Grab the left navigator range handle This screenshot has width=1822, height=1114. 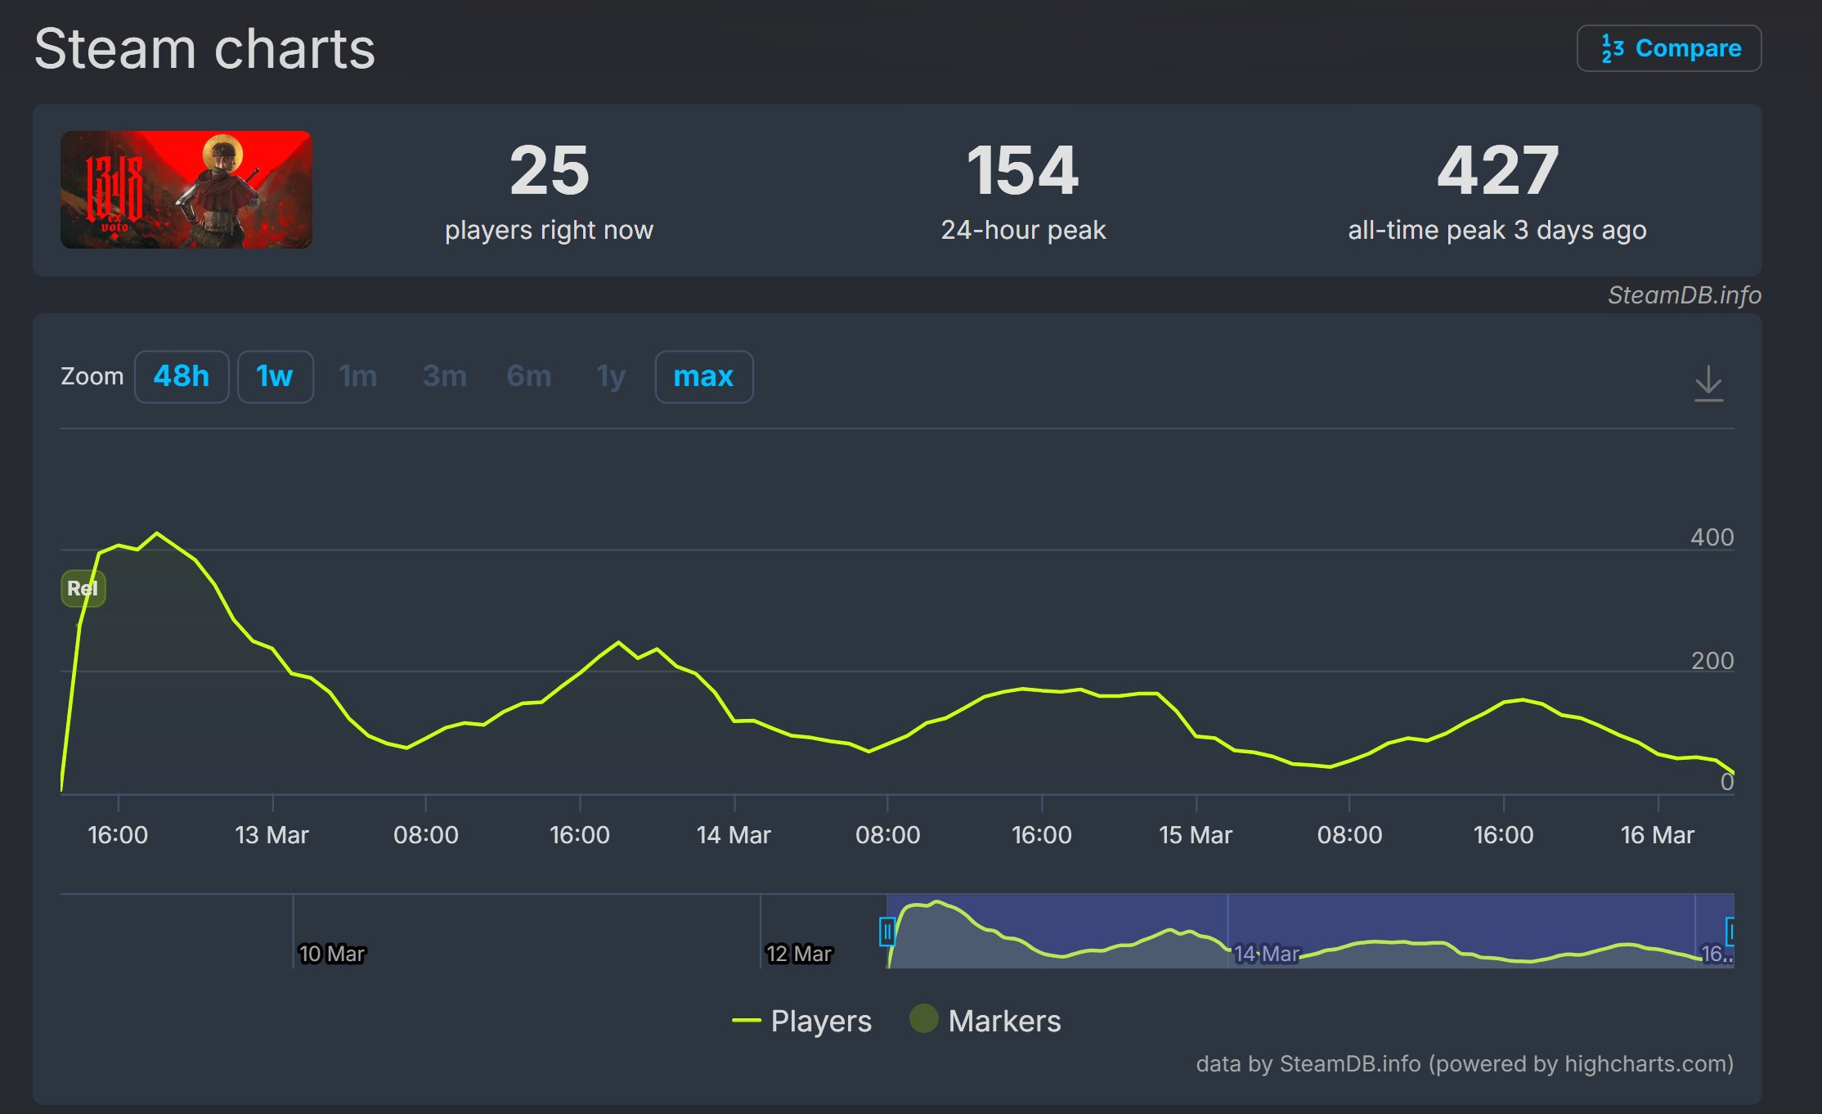tap(886, 932)
